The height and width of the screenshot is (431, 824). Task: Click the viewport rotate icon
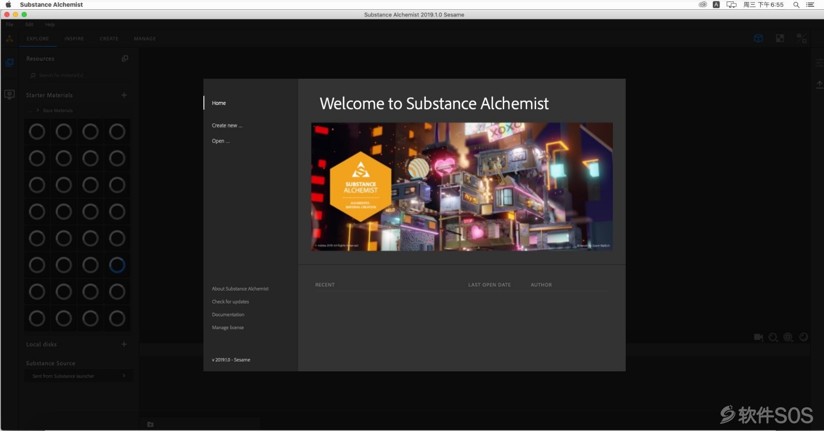pyautogui.click(x=803, y=337)
